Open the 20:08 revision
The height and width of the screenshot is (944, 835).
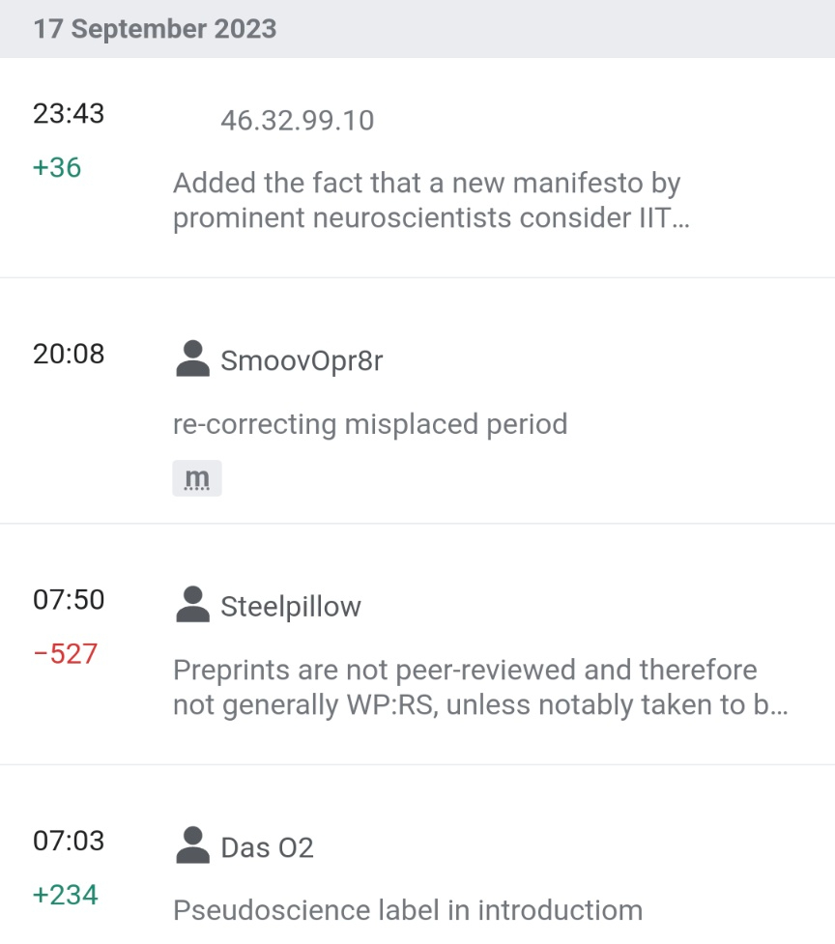click(69, 354)
